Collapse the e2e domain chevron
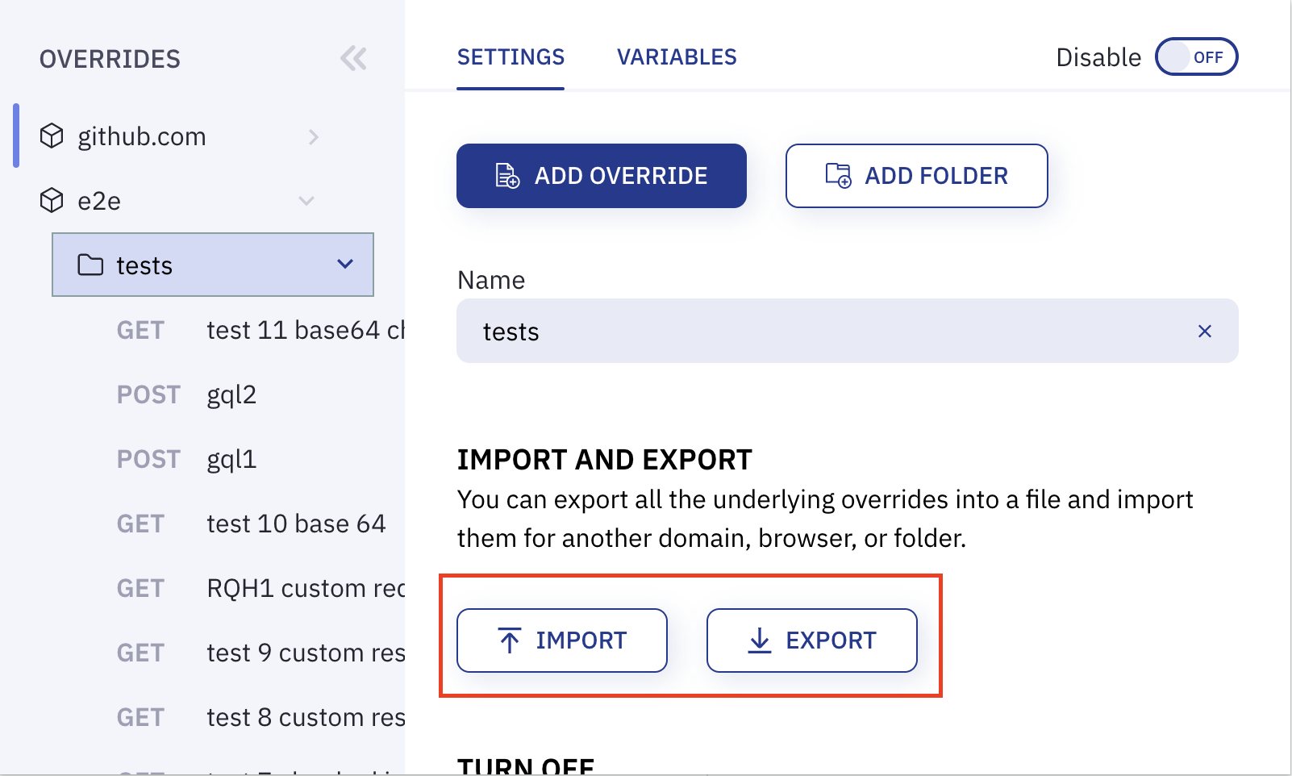 306,201
